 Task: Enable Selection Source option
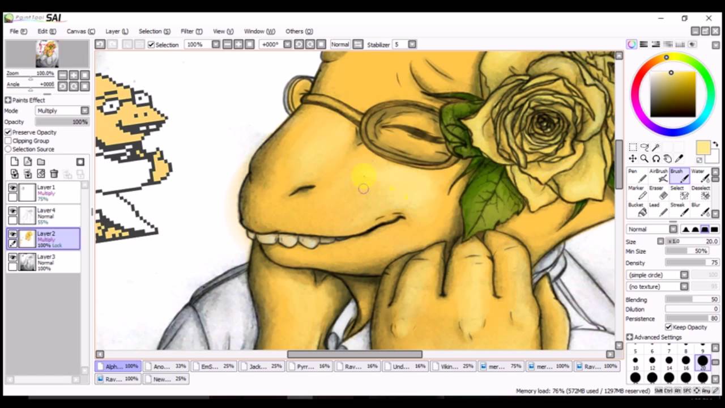(8, 149)
